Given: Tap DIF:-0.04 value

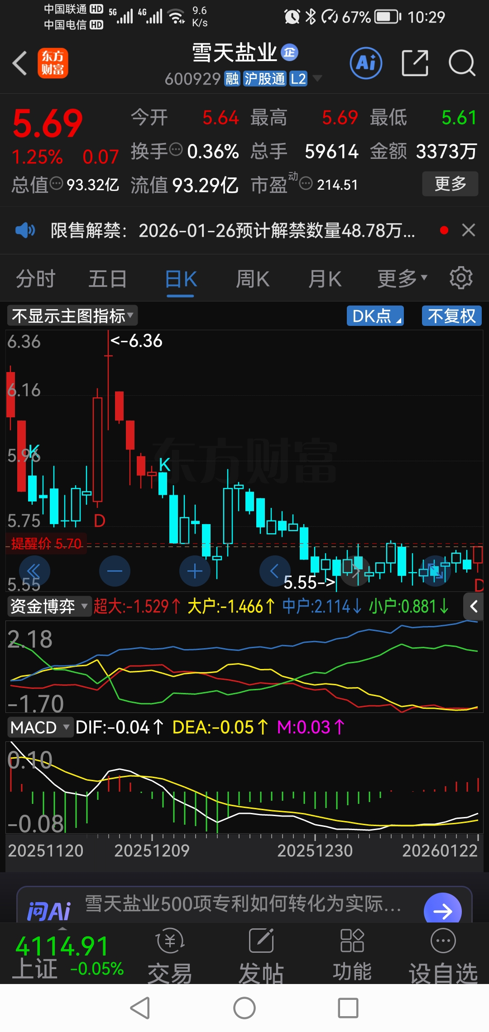Looking at the screenshot, I should [120, 727].
